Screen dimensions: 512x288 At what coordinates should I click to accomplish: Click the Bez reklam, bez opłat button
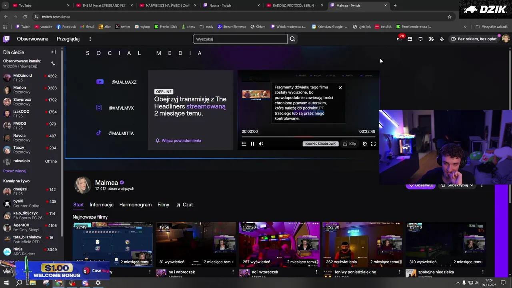[474, 39]
